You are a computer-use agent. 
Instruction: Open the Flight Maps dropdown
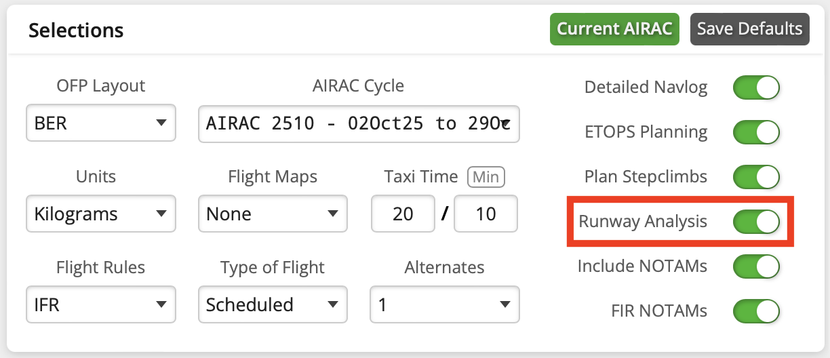[x=273, y=214]
